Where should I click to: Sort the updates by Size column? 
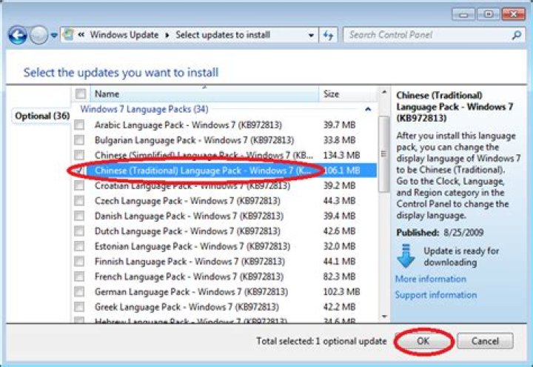tap(346, 94)
